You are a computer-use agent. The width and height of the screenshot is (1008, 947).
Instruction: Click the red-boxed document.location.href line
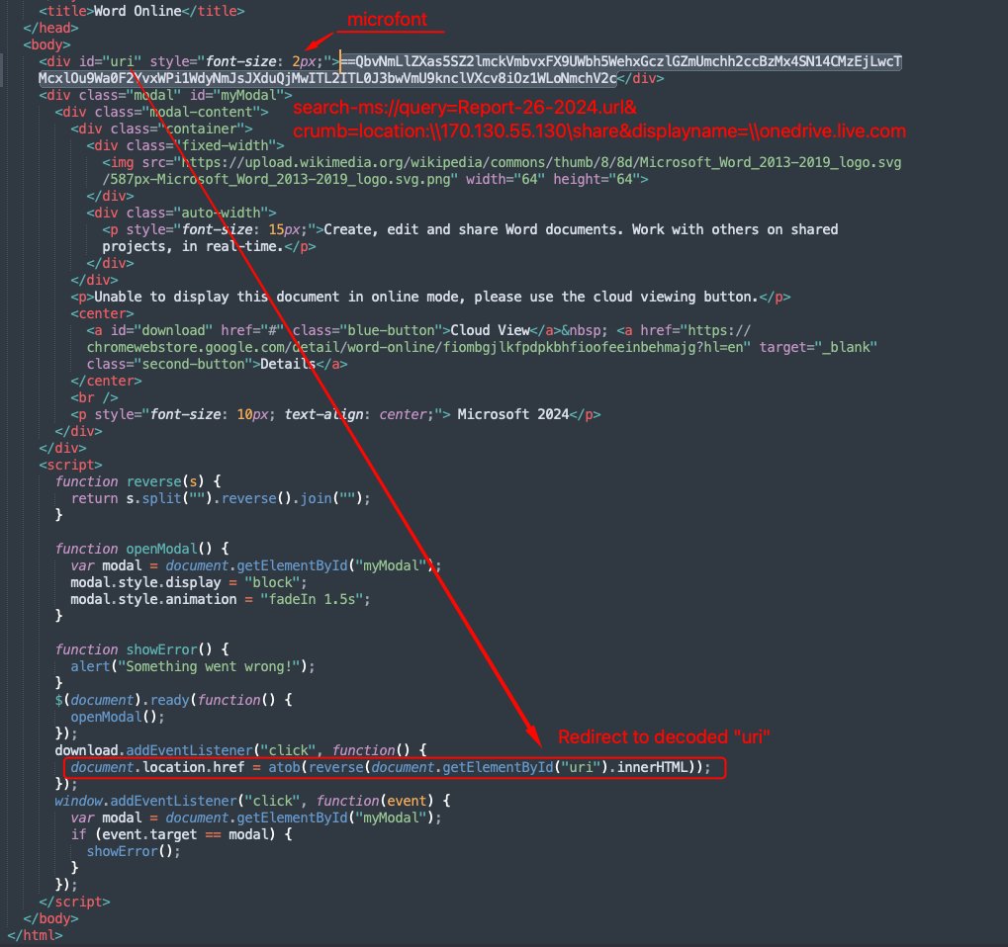click(x=395, y=767)
